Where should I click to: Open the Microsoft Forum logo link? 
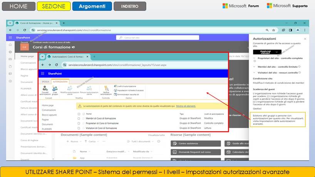coord(241,6)
